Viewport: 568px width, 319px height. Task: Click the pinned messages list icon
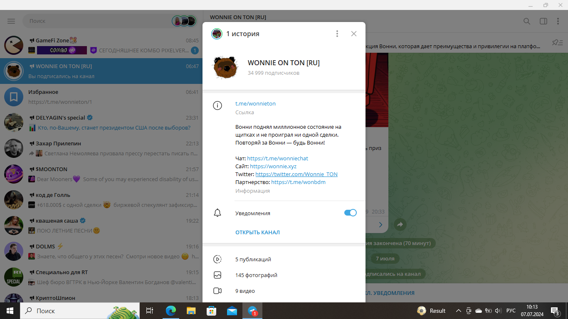point(557,42)
